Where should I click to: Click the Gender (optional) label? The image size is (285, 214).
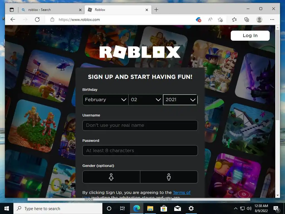point(98,166)
